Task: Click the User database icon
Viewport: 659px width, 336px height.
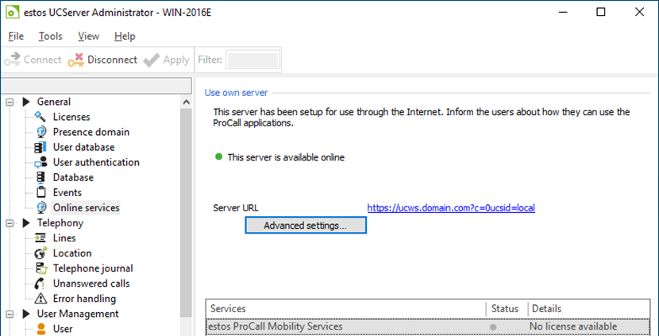Action: coord(41,147)
